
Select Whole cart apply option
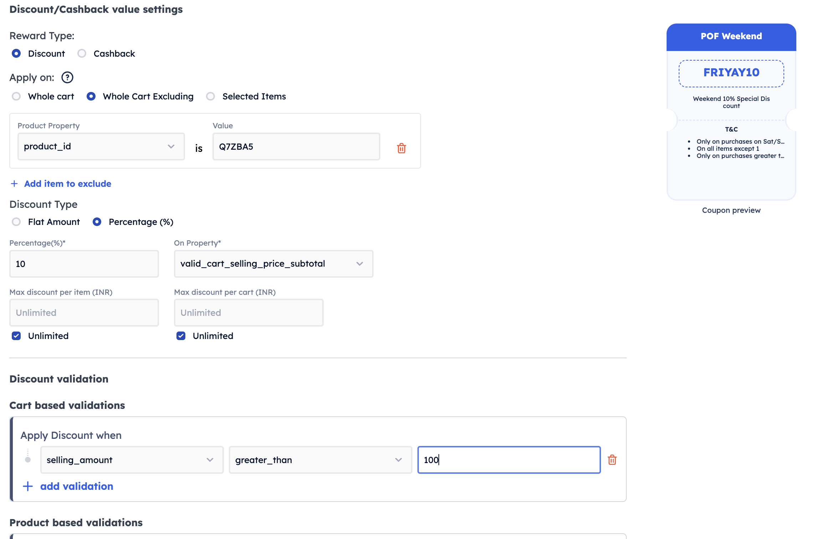[16, 96]
